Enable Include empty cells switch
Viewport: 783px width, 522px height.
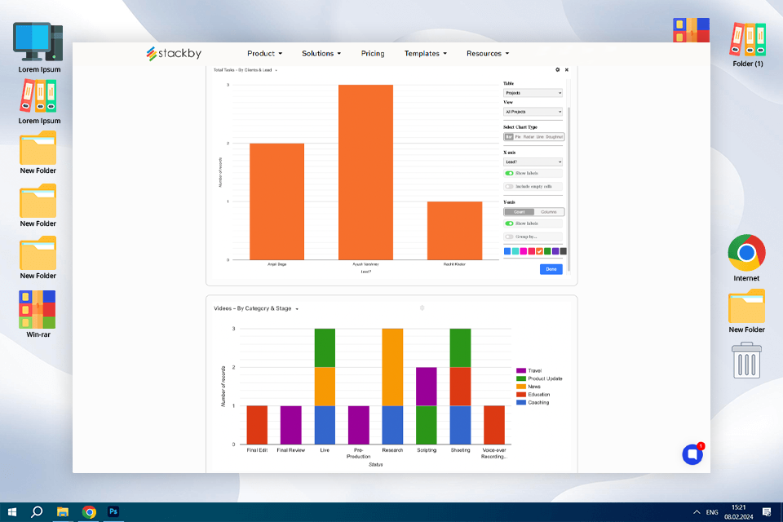point(509,186)
